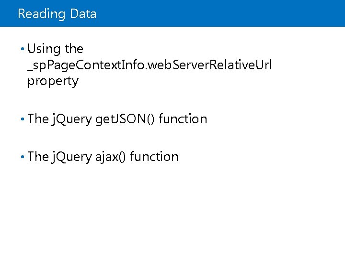345x258 pixels.
Task: Click function after getJSON()
Action: click(183, 119)
